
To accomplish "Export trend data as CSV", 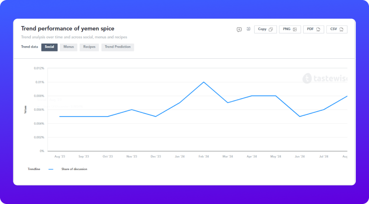I will click(x=337, y=29).
